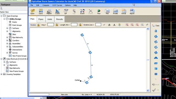This screenshot has height=99, width=176.
Task: Click the icon right of the 'A' tool
Action: (x=119, y=25)
